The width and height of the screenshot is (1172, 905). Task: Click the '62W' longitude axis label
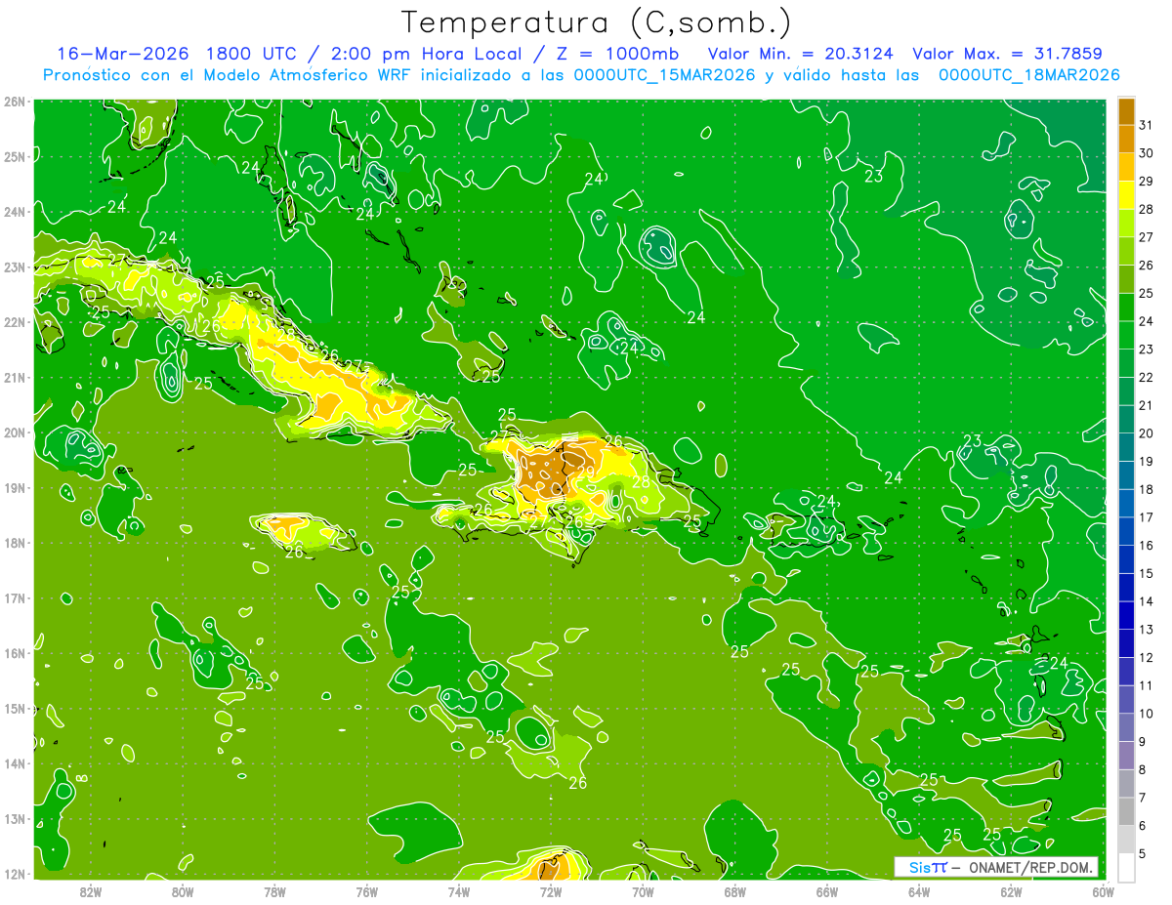[x=1011, y=891]
